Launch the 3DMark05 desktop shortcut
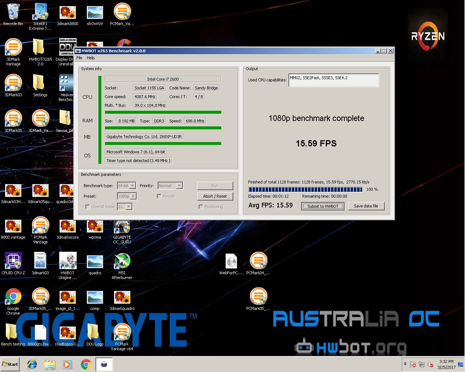The image size is (465, 372). [13, 121]
